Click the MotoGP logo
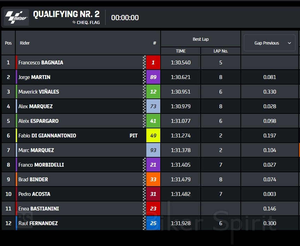Image resolution: width=300 pixels, height=246 pixels. coord(16,17)
